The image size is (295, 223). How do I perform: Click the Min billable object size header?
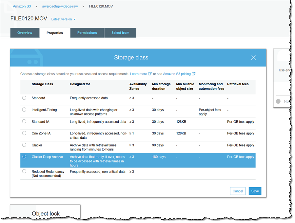coord(185,86)
